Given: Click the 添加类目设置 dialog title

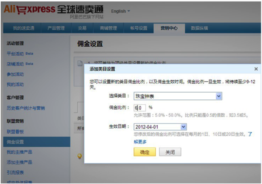Looking at the screenshot, I should pyautogui.click(x=102, y=69).
